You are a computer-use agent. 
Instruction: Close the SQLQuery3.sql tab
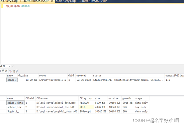pyautogui.click(x=52, y=1)
